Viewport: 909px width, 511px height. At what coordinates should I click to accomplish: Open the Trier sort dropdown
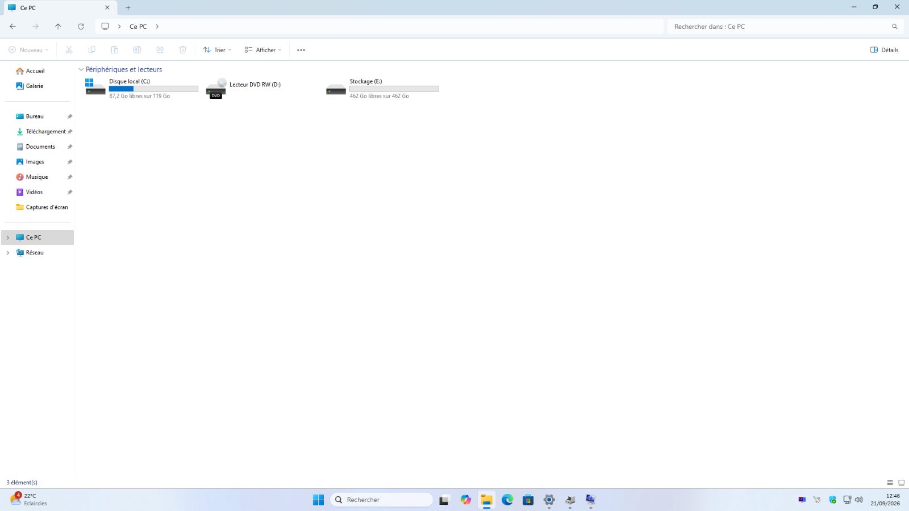[217, 50]
